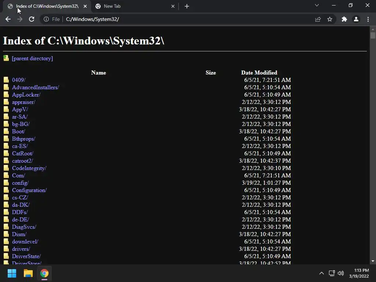The image size is (376, 282).
Task: Click the parent directory up-arrow icon
Action: click(6, 58)
